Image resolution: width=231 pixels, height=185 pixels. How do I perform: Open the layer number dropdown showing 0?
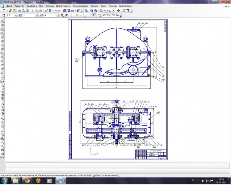coord(57,15)
